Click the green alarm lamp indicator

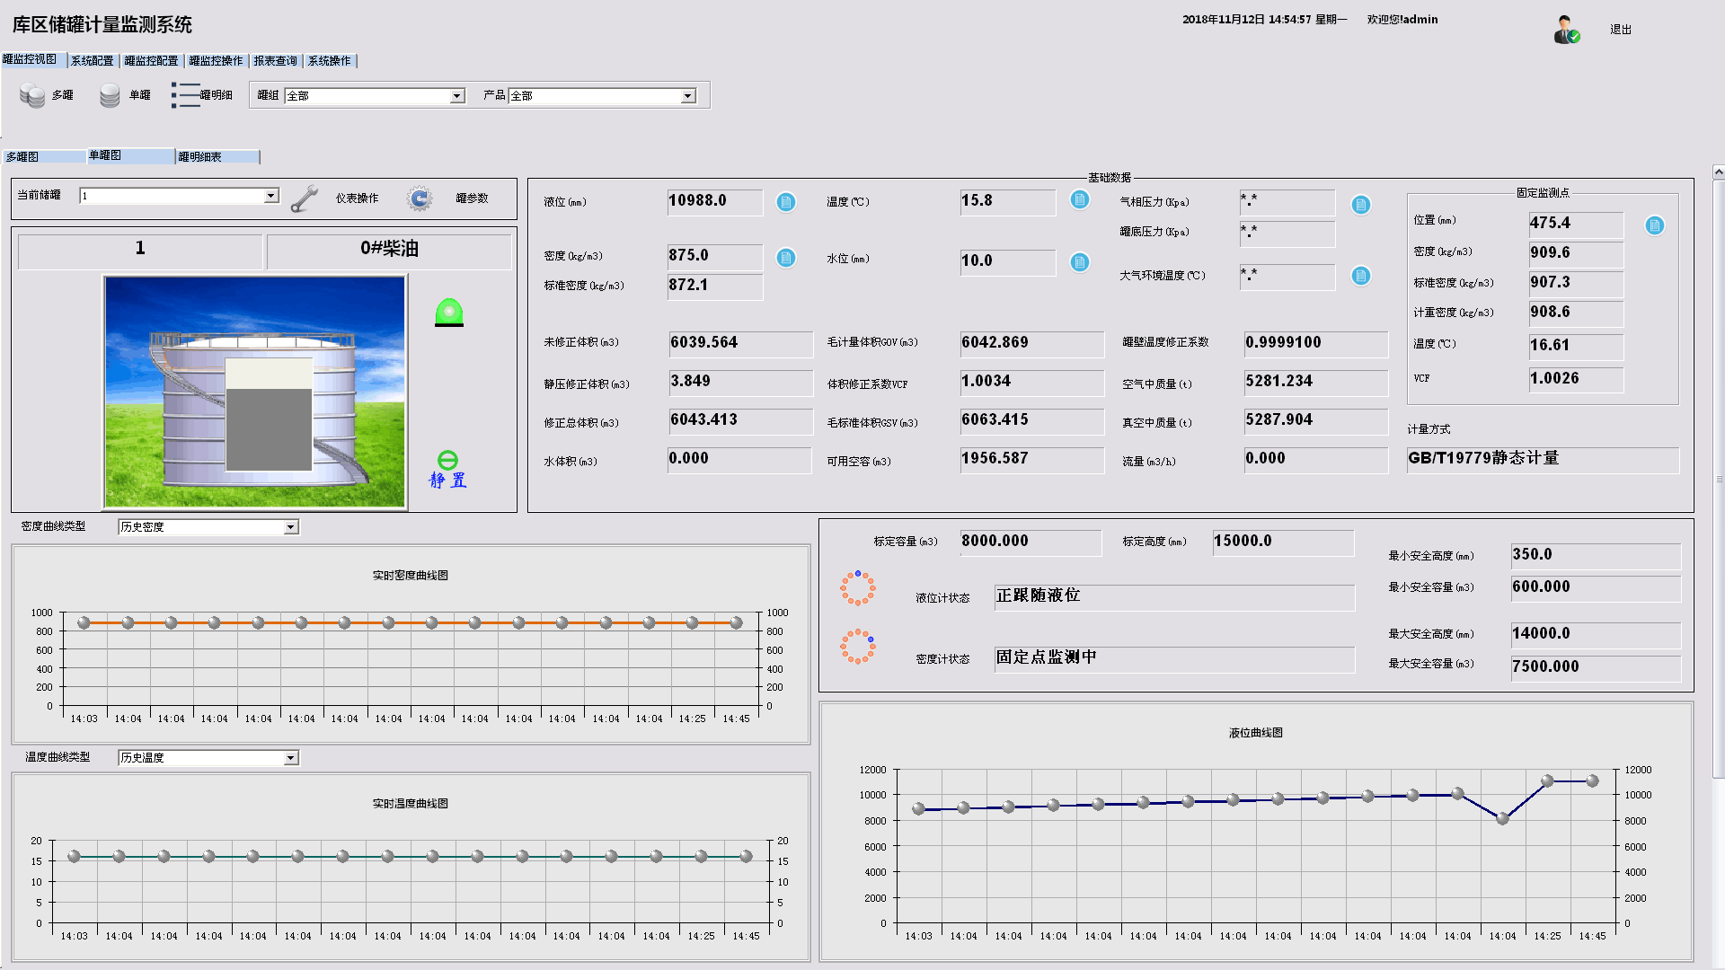pos(449,313)
